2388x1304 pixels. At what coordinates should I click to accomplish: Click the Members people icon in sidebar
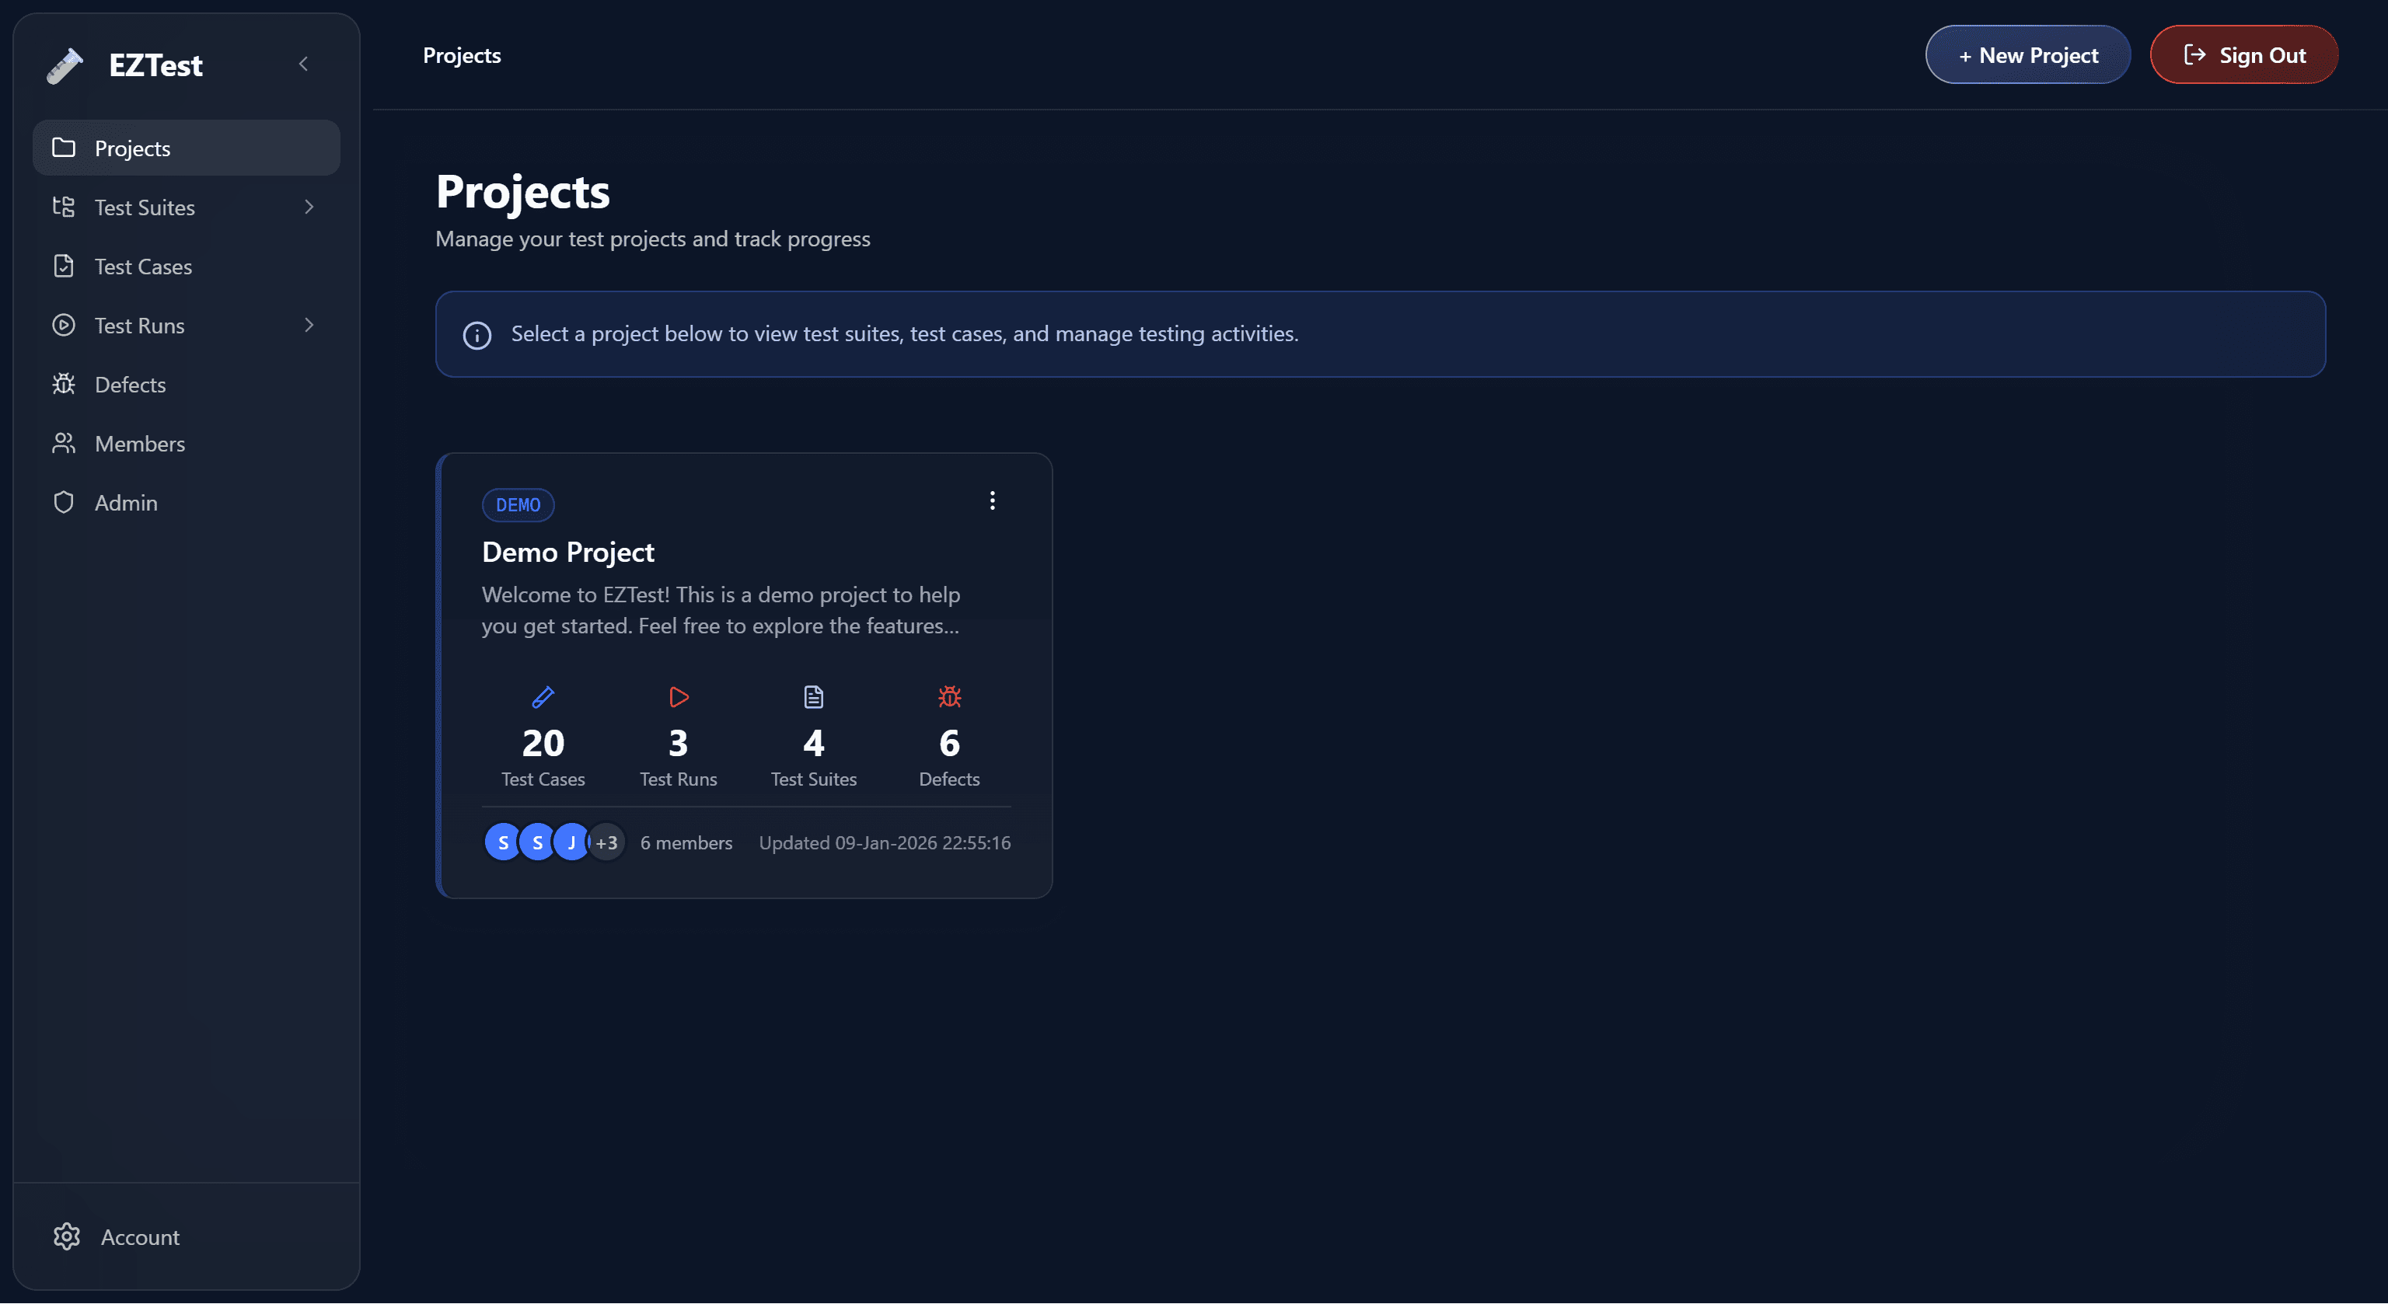coord(63,443)
